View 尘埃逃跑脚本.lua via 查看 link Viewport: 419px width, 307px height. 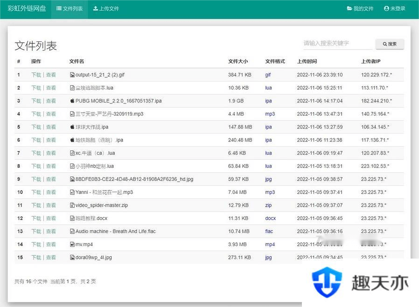click(51, 88)
